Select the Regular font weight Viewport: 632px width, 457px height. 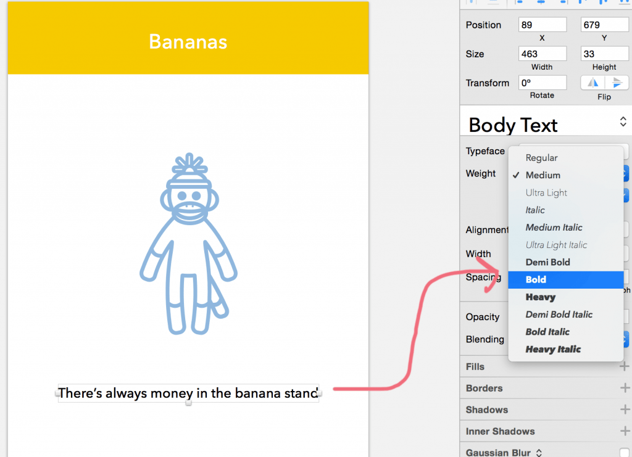pyautogui.click(x=541, y=158)
